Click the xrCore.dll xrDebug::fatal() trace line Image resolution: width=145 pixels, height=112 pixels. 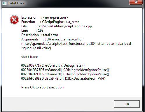tap(53, 65)
